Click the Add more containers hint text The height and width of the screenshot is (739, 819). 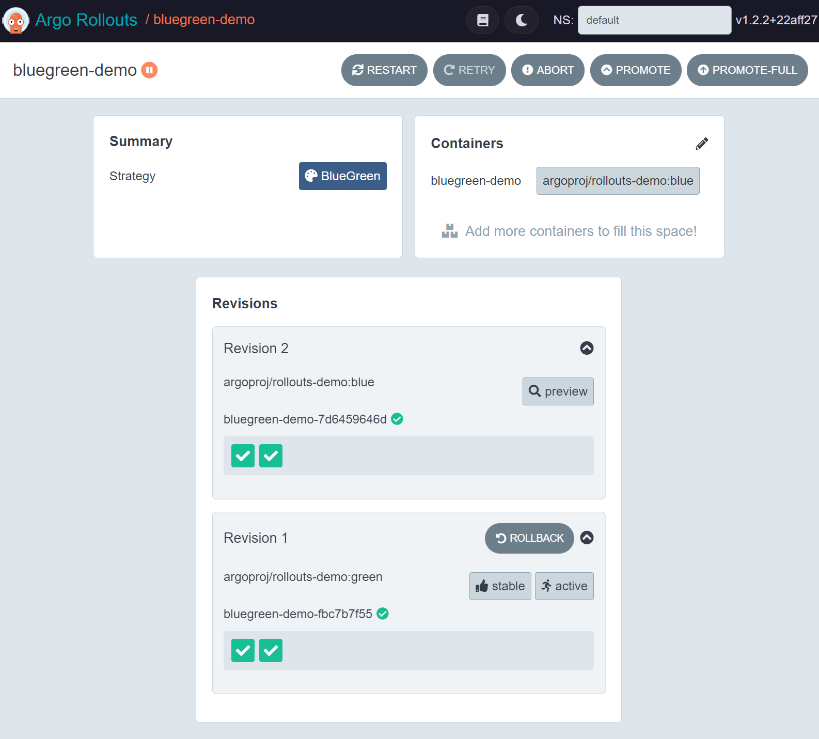pos(581,231)
